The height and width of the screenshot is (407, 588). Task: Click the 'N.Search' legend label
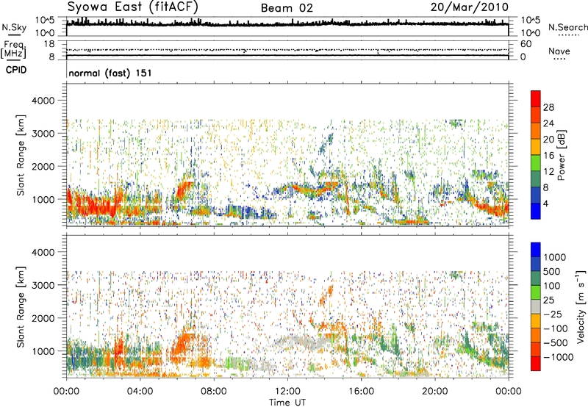[567, 27]
